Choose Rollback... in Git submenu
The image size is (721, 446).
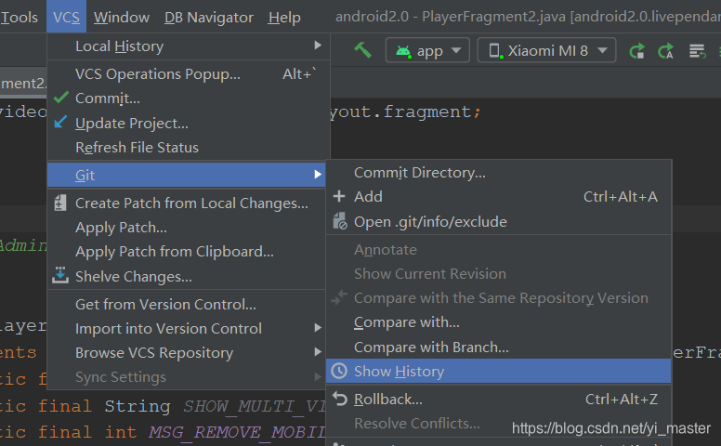point(498,400)
